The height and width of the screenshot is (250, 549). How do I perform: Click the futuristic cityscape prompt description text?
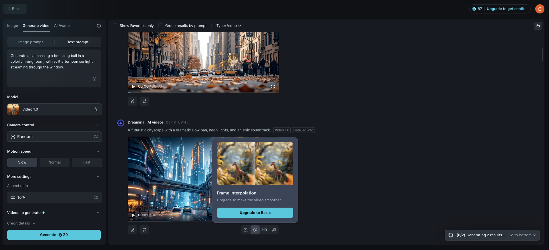(x=199, y=130)
